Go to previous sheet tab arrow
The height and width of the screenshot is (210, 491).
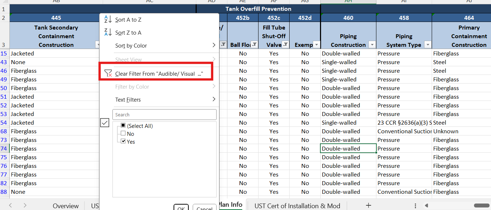pyautogui.click(x=10, y=205)
